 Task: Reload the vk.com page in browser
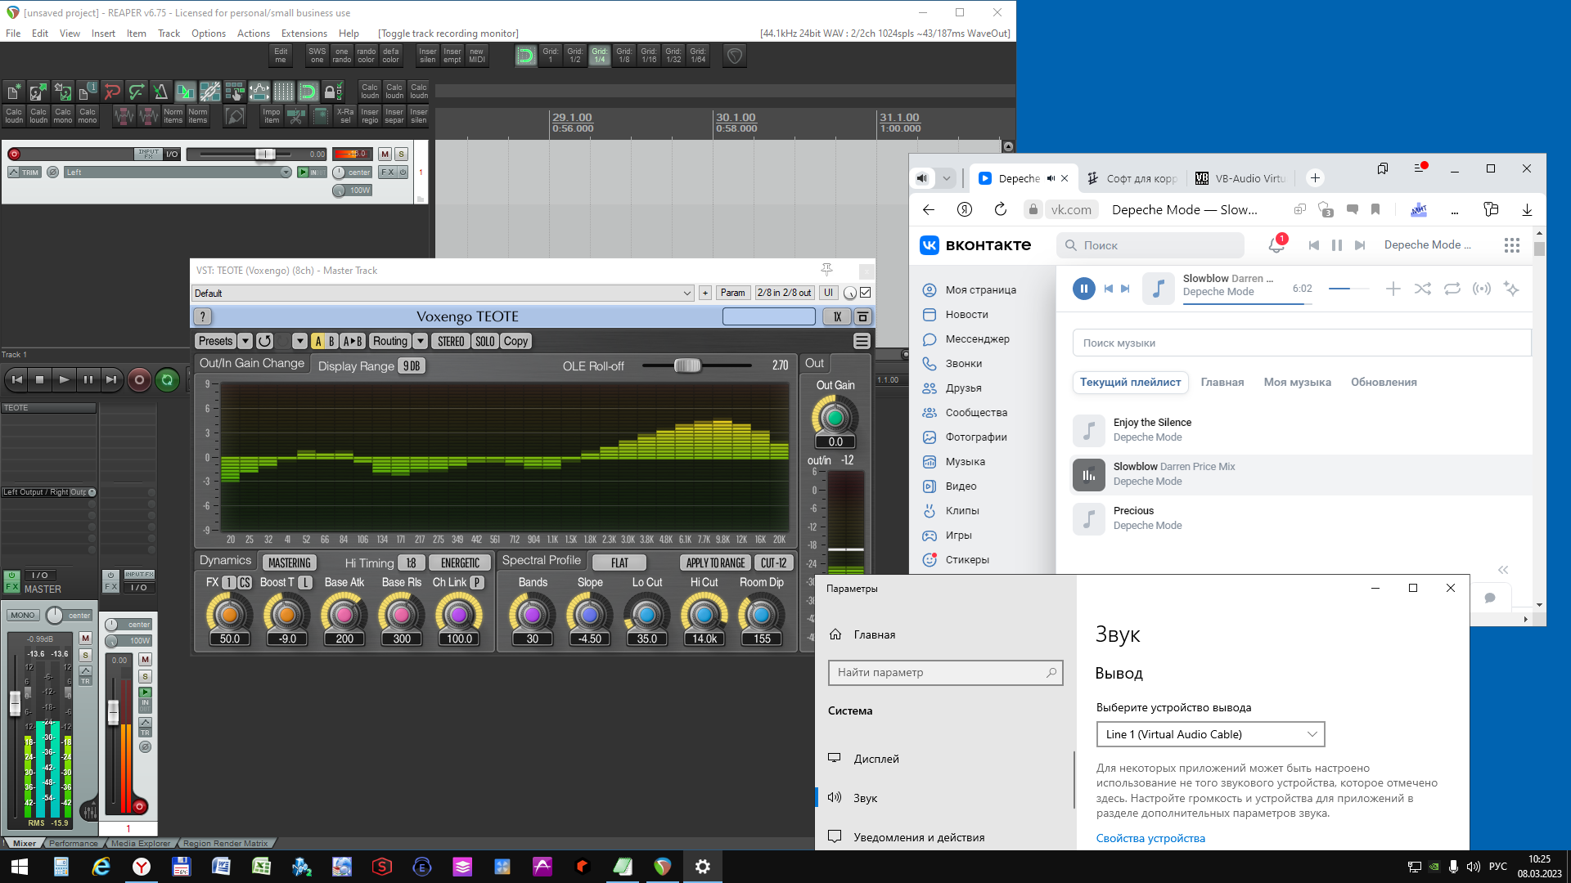(1000, 209)
